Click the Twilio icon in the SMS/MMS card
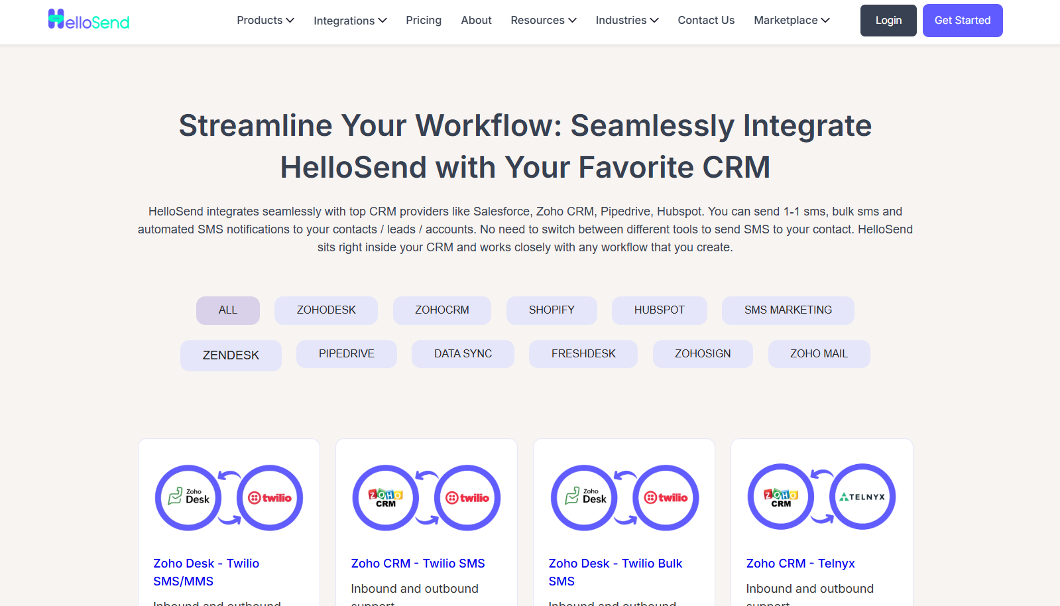1060x606 pixels. [268, 498]
